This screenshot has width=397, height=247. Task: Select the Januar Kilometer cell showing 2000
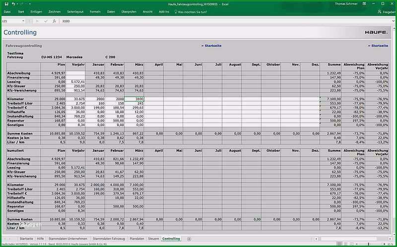[x=95, y=99]
